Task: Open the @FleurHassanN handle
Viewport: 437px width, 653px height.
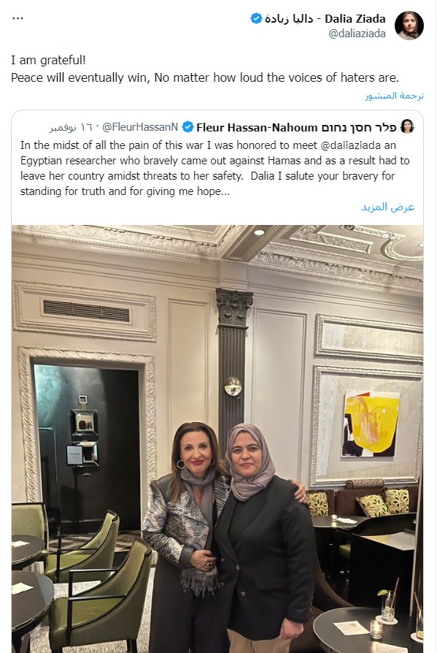Action: 140,127
